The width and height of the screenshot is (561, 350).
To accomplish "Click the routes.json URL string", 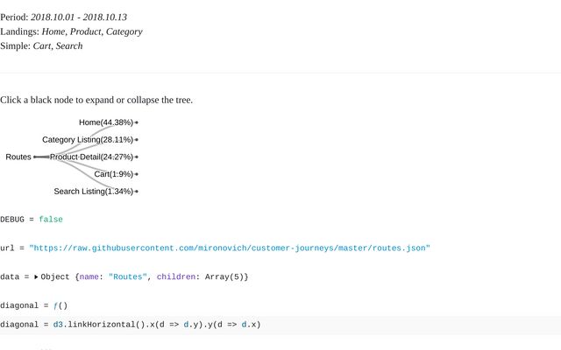I will (x=230, y=248).
